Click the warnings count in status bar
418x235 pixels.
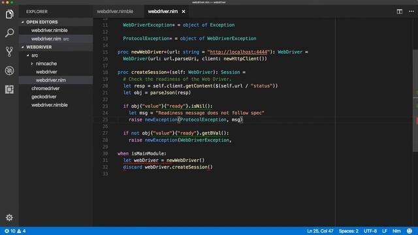22,231
